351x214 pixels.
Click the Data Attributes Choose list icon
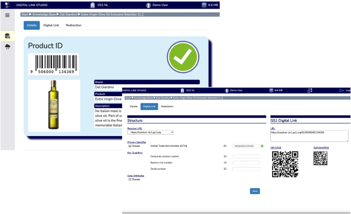(130, 179)
